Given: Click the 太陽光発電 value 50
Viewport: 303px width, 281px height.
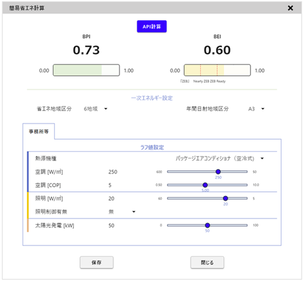Looking at the screenshot, I should (x=111, y=226).
